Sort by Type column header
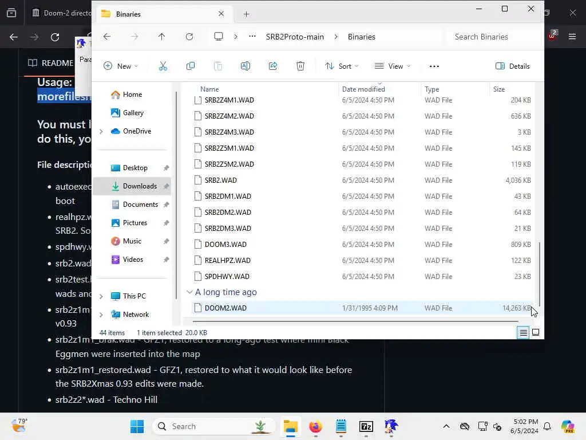Image resolution: width=586 pixels, height=440 pixels. click(431, 89)
